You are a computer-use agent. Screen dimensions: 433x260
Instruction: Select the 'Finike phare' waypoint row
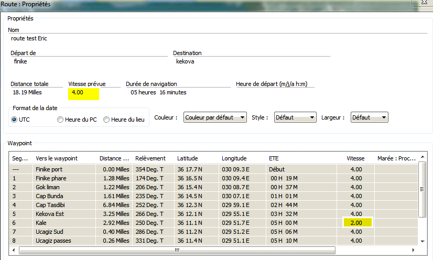pos(214,178)
